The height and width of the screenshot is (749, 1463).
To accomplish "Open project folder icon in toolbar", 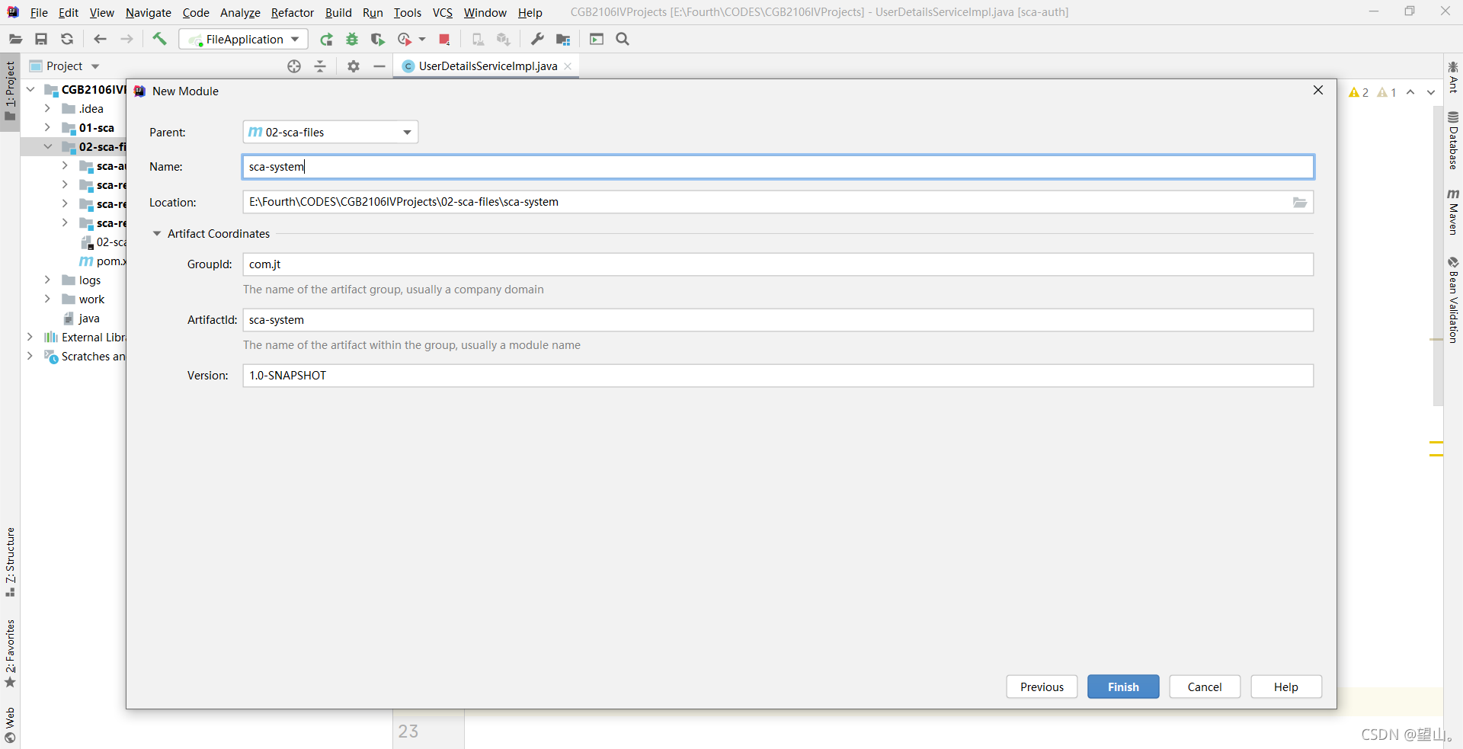I will [x=15, y=39].
